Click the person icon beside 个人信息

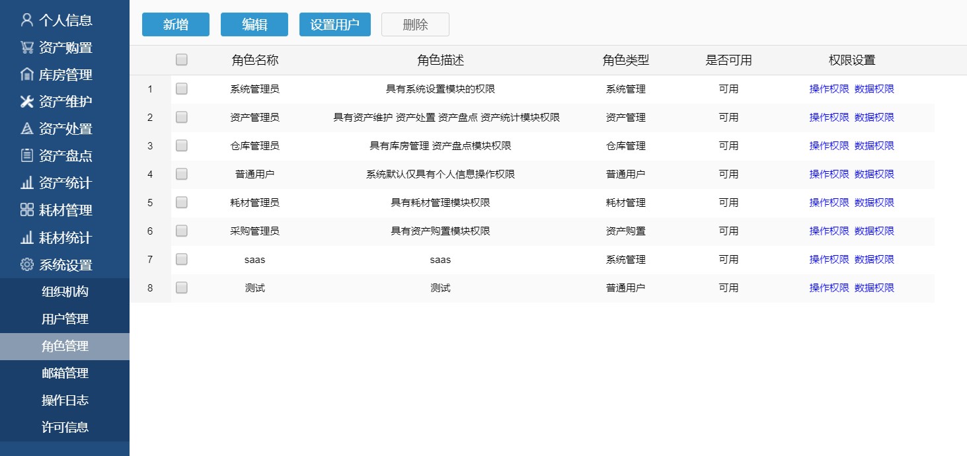click(27, 20)
